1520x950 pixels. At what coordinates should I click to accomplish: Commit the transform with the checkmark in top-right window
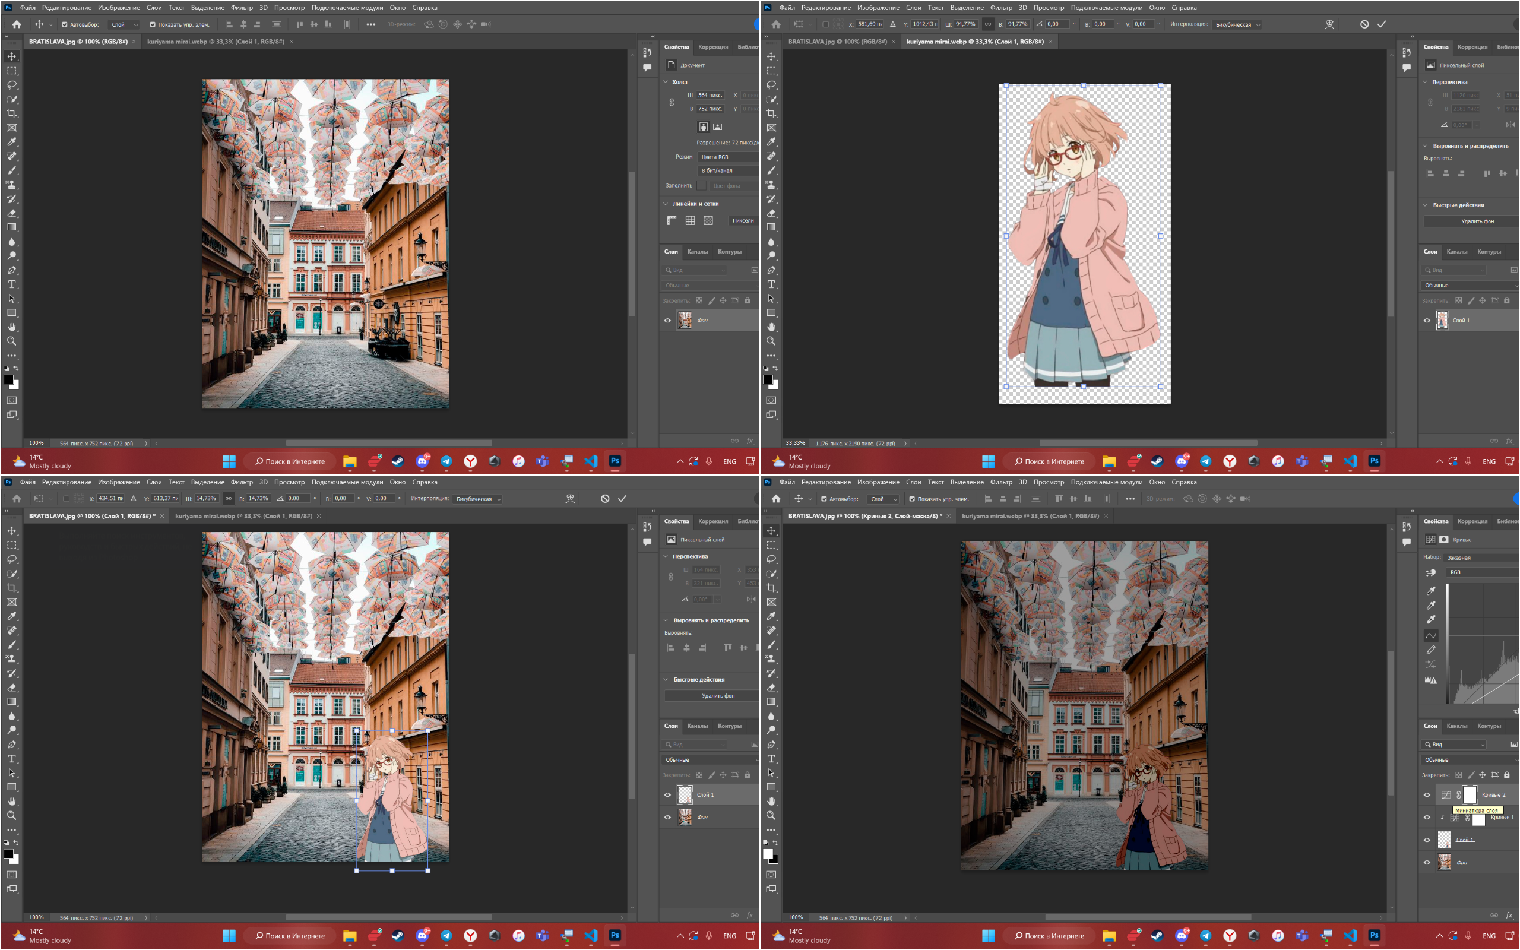[1382, 24]
